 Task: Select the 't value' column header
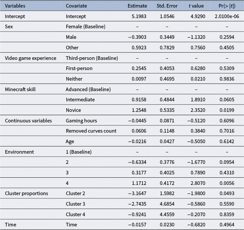(196, 6)
